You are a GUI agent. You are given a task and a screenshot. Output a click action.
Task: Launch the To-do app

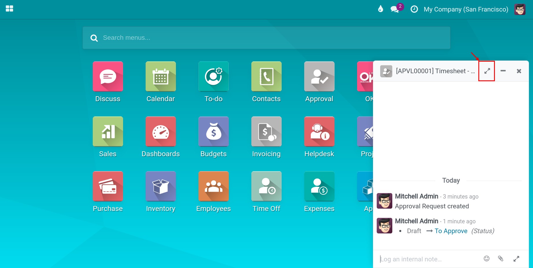[213, 77]
